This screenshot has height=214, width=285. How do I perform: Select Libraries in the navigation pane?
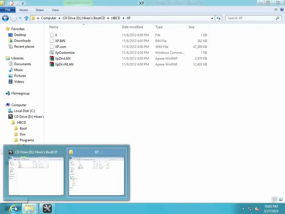(x=18, y=58)
